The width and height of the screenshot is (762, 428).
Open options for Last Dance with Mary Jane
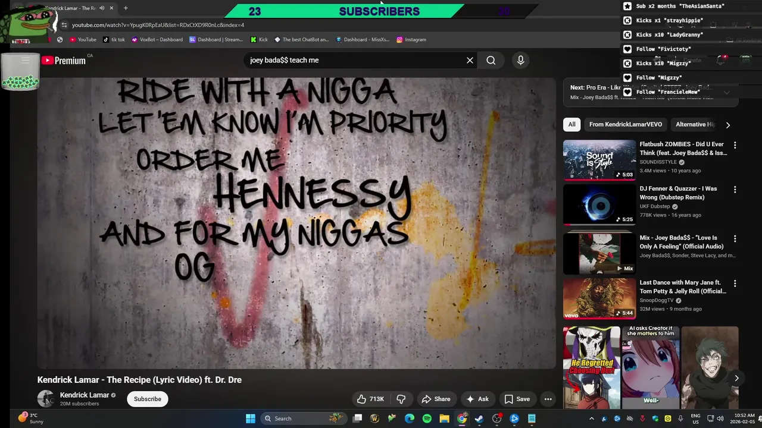click(735, 284)
